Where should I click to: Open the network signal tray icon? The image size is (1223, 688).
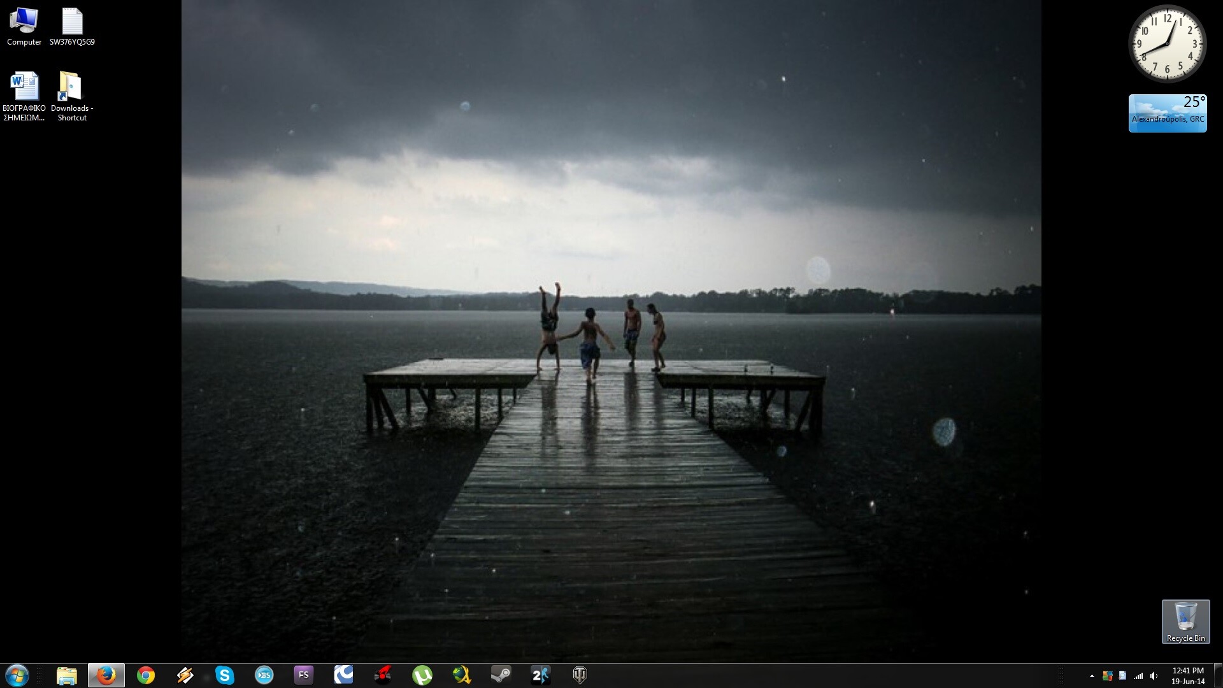(1138, 676)
